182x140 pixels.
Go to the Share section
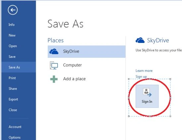13,88
